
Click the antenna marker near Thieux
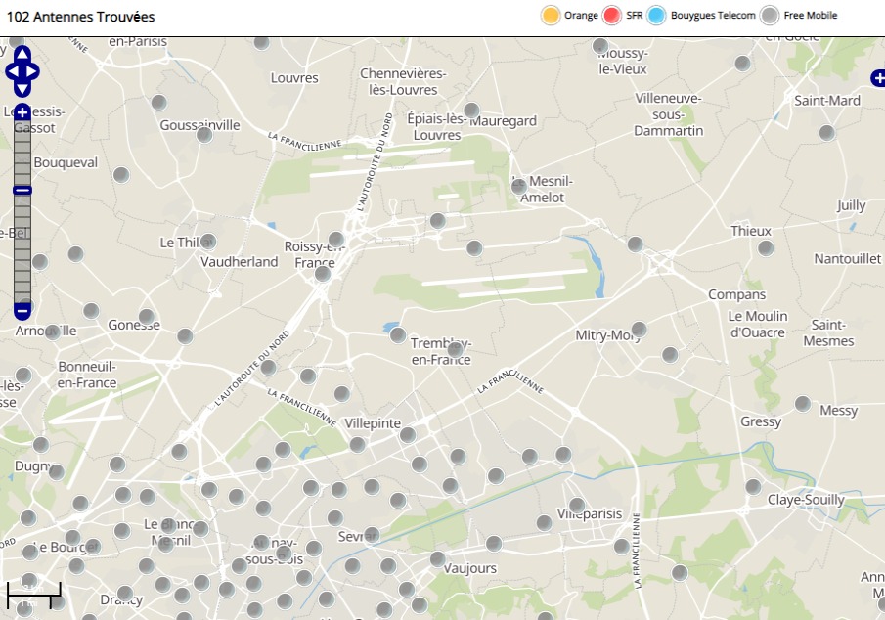click(766, 247)
